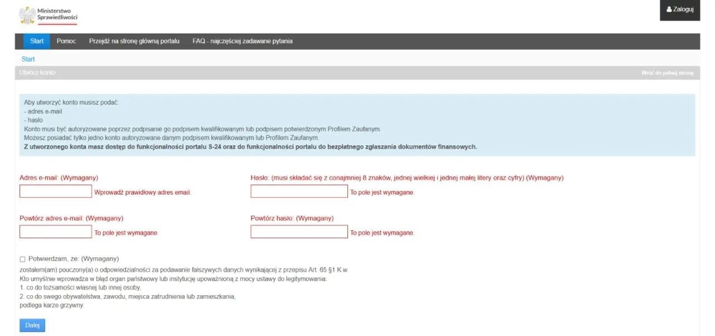Focus the Powtórz adres e-mail field
Viewport: 715px width, 336px height.
55,231
